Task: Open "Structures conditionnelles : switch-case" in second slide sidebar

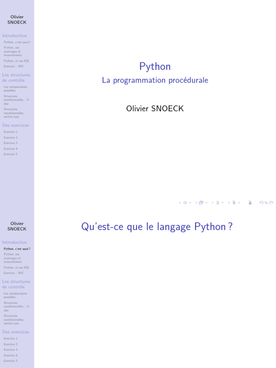Action: point(14,319)
